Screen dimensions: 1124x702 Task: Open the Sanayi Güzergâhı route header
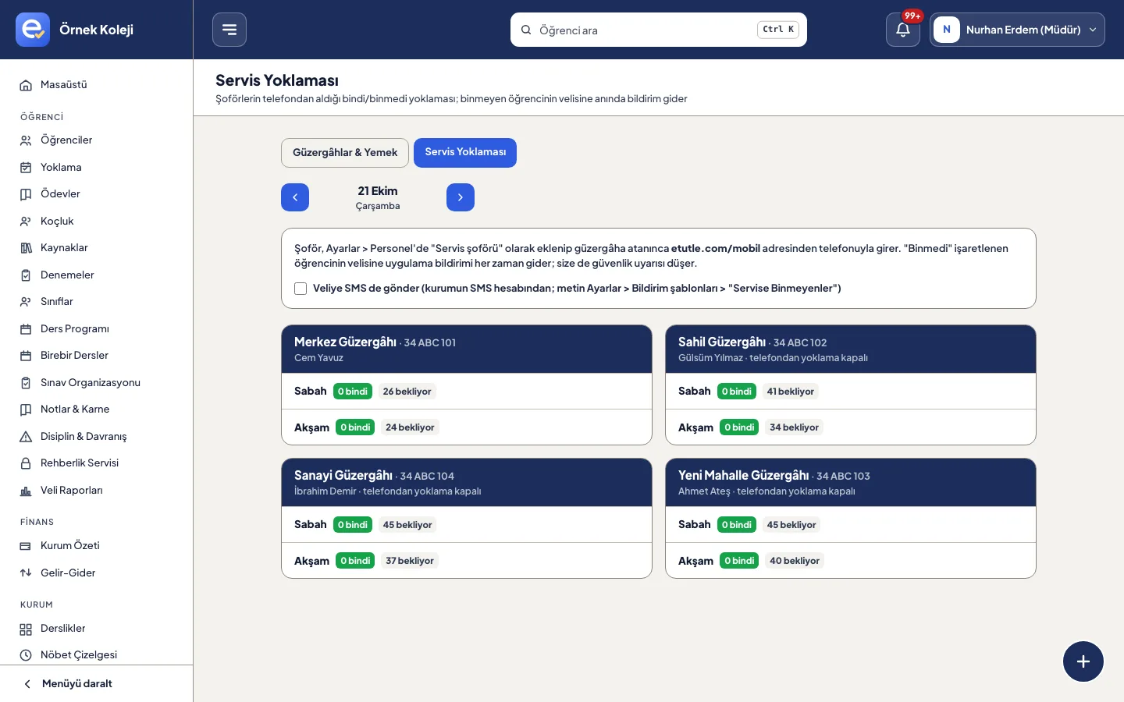[x=467, y=483]
